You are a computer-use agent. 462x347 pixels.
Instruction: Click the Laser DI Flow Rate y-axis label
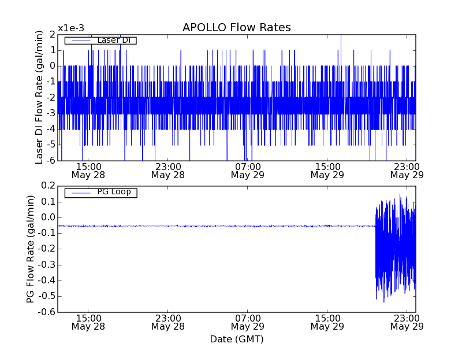(x=40, y=97)
